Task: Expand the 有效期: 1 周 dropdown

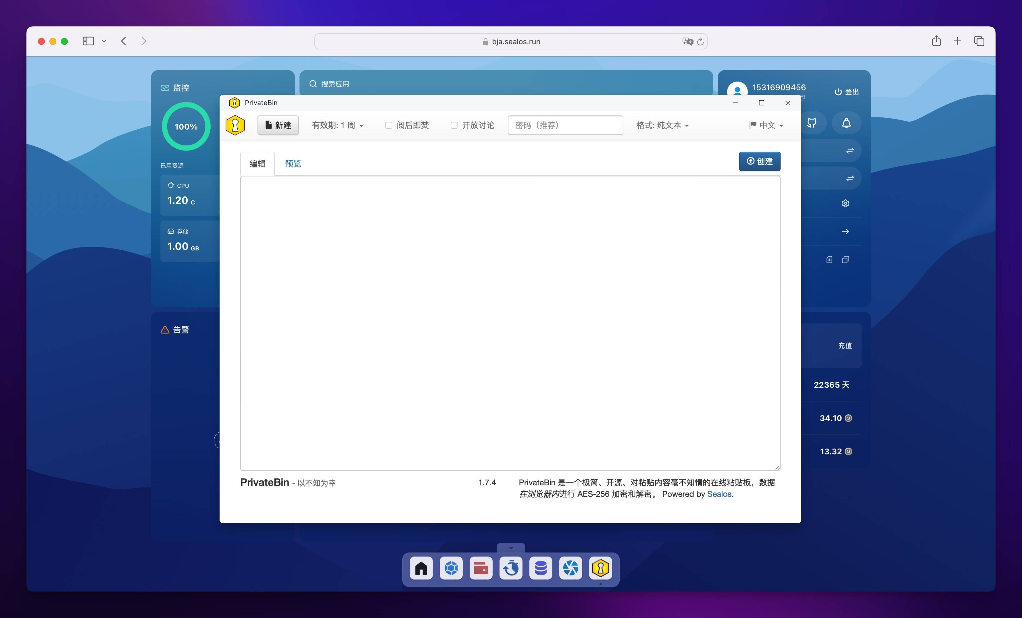Action: (x=338, y=125)
